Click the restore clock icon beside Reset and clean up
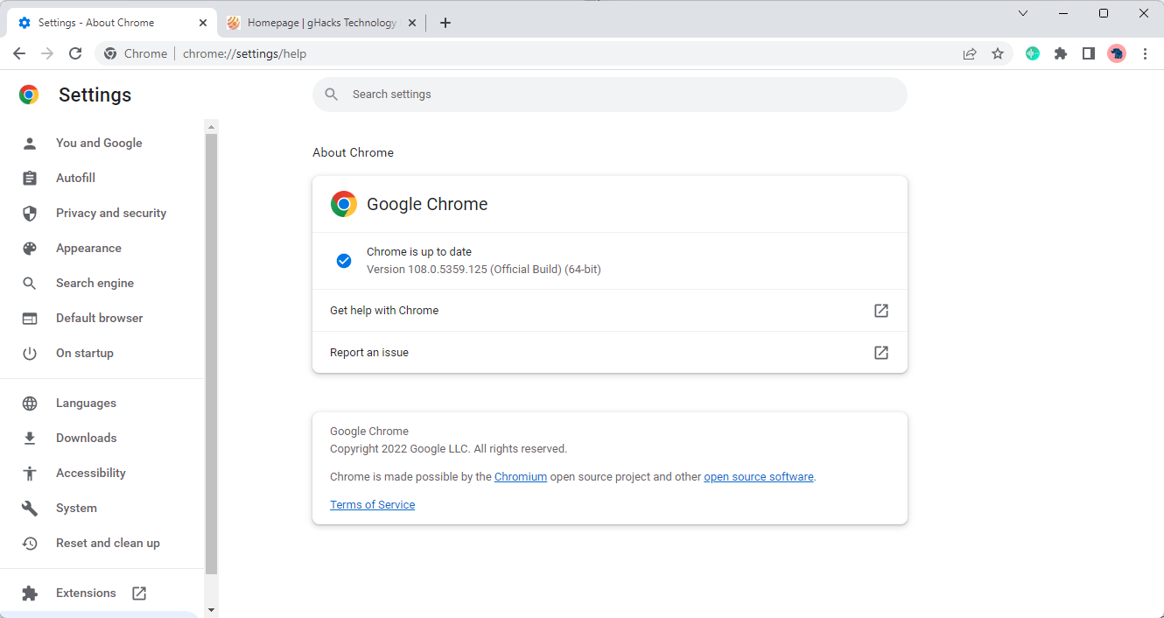This screenshot has height=618, width=1164. (x=30, y=543)
